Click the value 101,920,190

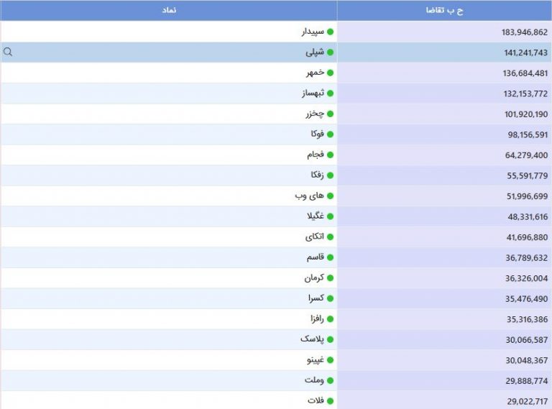(x=526, y=114)
